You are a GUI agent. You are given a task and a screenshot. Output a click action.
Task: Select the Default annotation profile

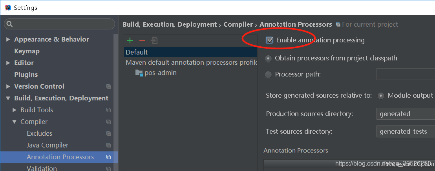(137, 52)
